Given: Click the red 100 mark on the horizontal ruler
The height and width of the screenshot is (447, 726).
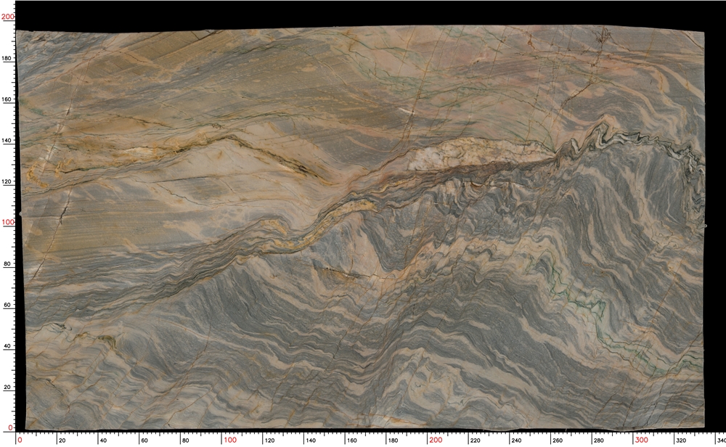Looking at the screenshot, I should pyautogui.click(x=229, y=440).
